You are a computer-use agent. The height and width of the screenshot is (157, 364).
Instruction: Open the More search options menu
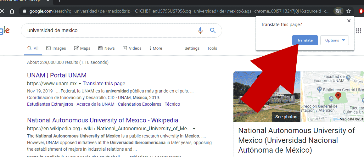point(155,48)
